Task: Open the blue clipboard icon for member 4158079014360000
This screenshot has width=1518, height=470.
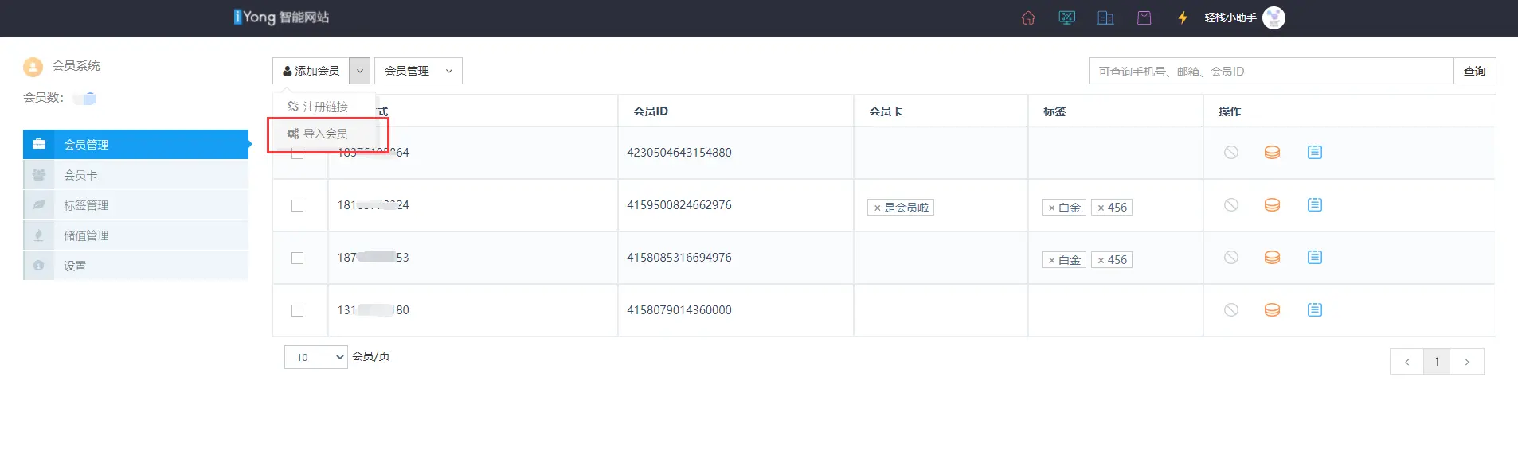Action: coord(1314,310)
